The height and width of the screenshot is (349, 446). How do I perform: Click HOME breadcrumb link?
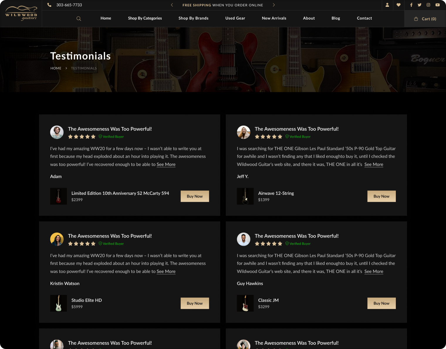(56, 68)
